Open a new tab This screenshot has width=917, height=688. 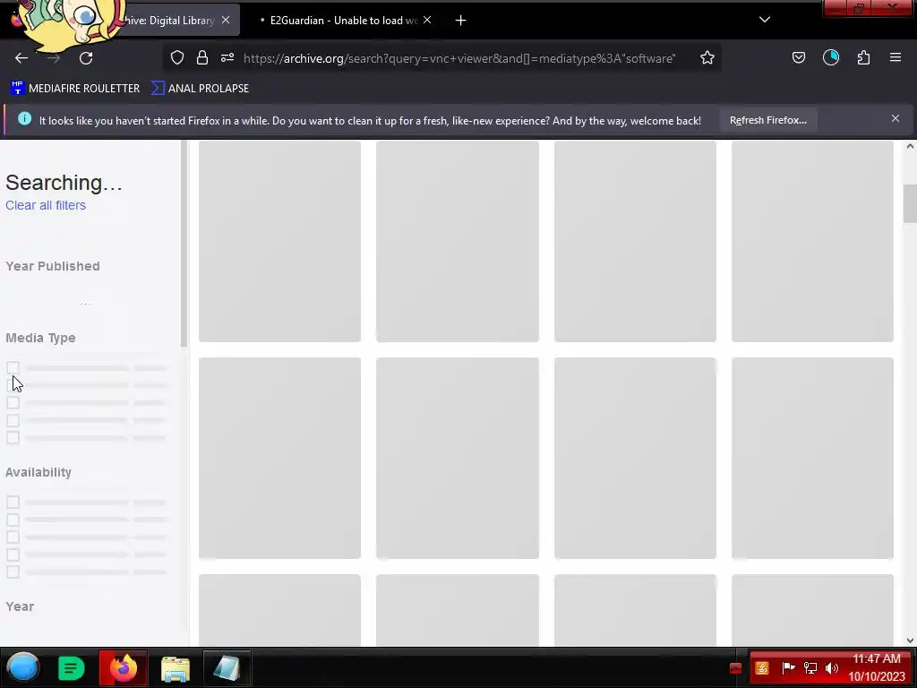point(461,21)
